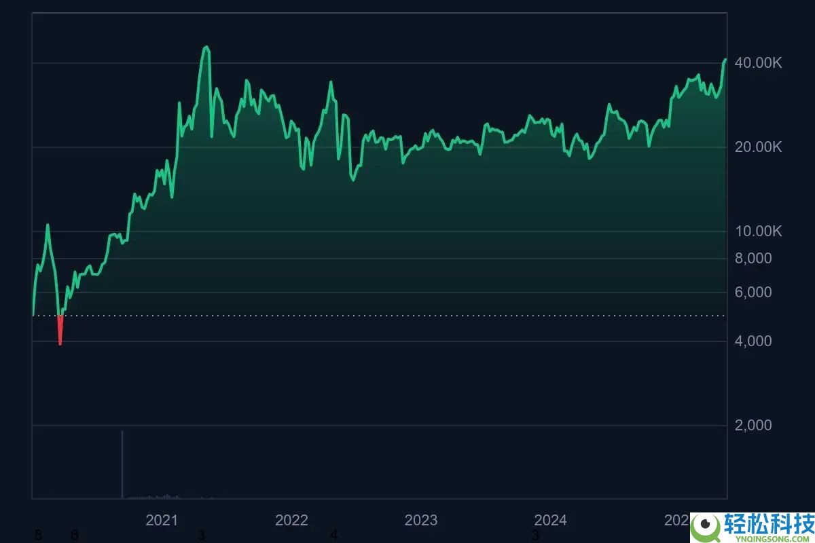This screenshot has width=815, height=543.
Task: Click the 6,000 price axis label
Action: (x=753, y=293)
